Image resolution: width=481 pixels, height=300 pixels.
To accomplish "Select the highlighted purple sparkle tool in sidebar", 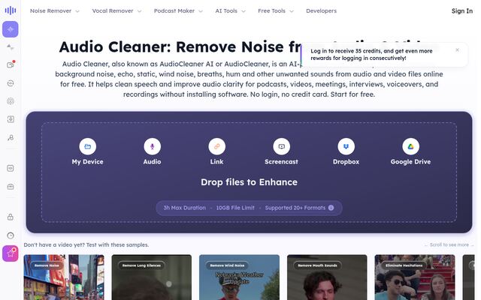I will click(x=11, y=29).
